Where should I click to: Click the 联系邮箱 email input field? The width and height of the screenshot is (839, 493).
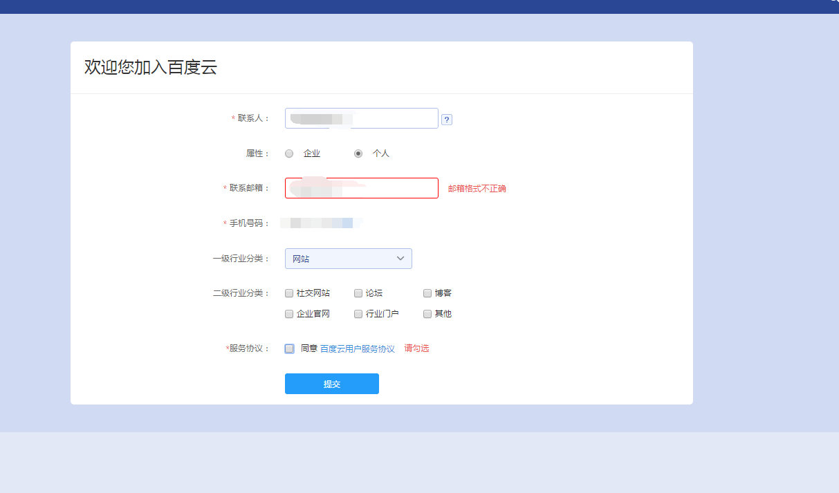362,188
